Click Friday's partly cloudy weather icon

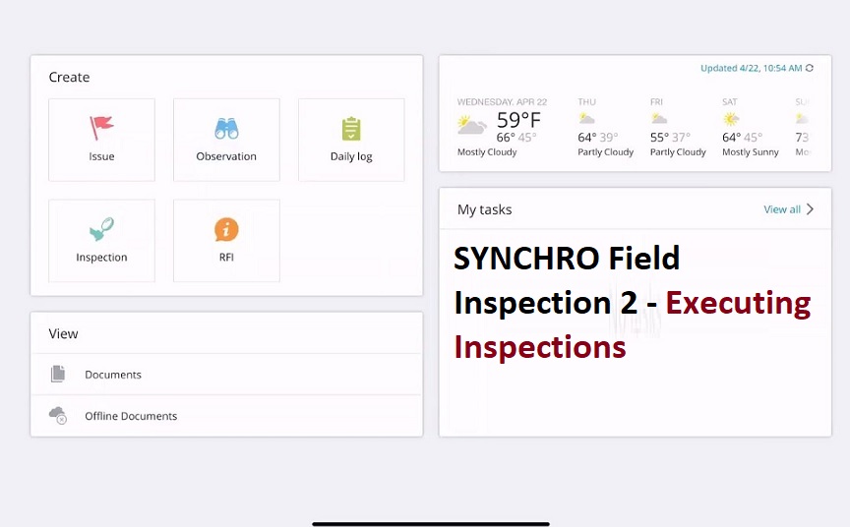pos(659,118)
